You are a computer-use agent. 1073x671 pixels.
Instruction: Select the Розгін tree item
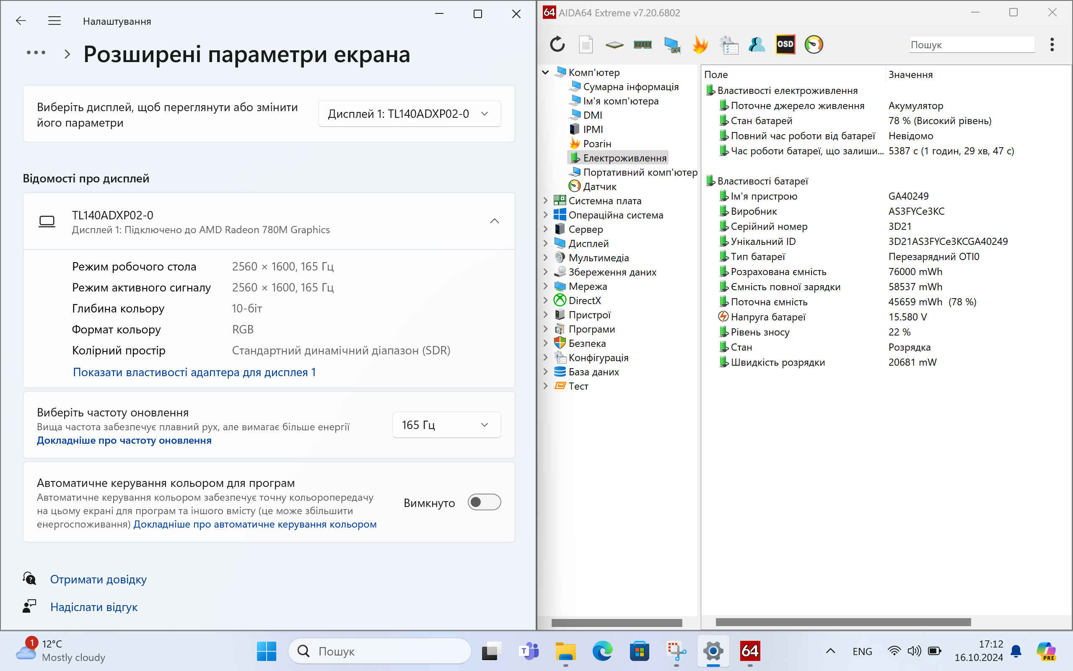(597, 143)
